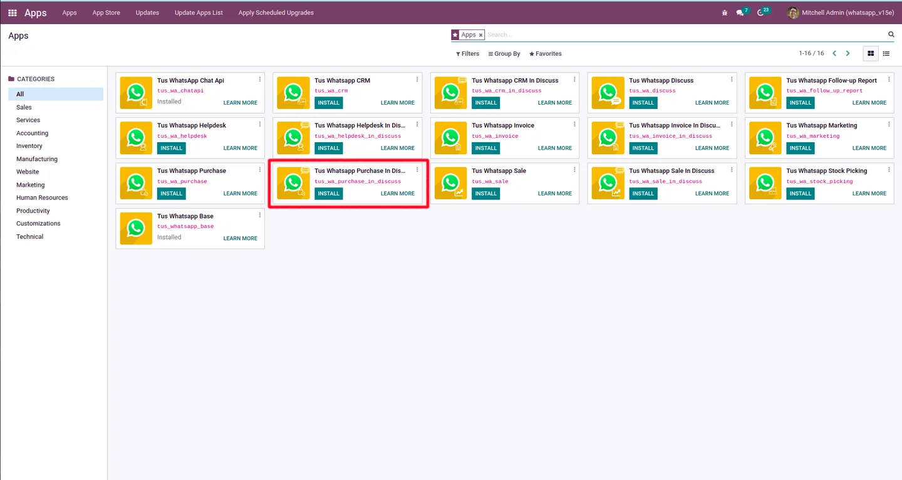Click Apply Scheduled Upgrades menu
Image resolution: width=902 pixels, height=480 pixels.
(276, 13)
